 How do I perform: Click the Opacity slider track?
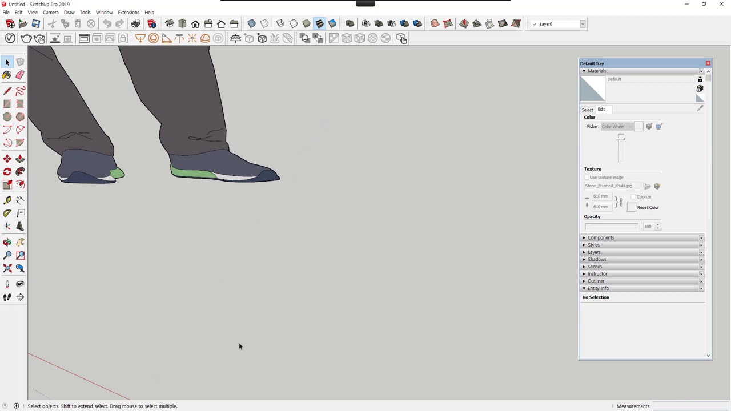(x=611, y=227)
